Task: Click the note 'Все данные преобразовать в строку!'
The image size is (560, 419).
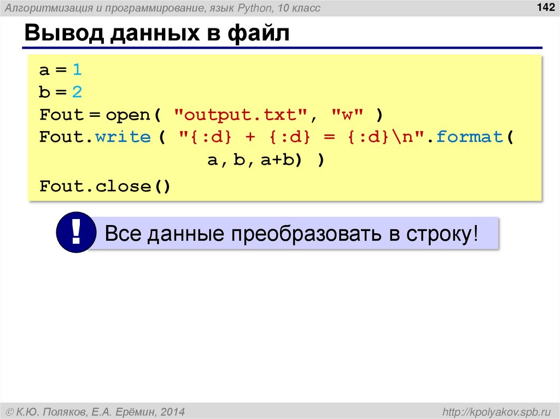Action: [291, 233]
